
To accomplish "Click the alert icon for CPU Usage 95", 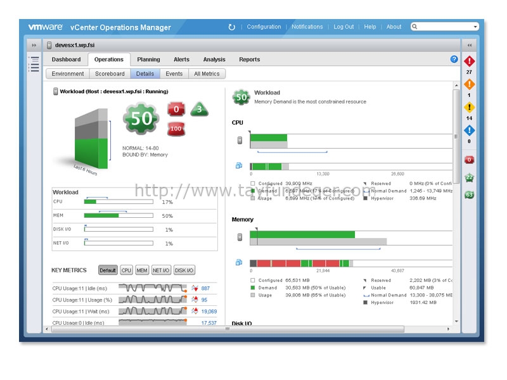I will (195, 300).
